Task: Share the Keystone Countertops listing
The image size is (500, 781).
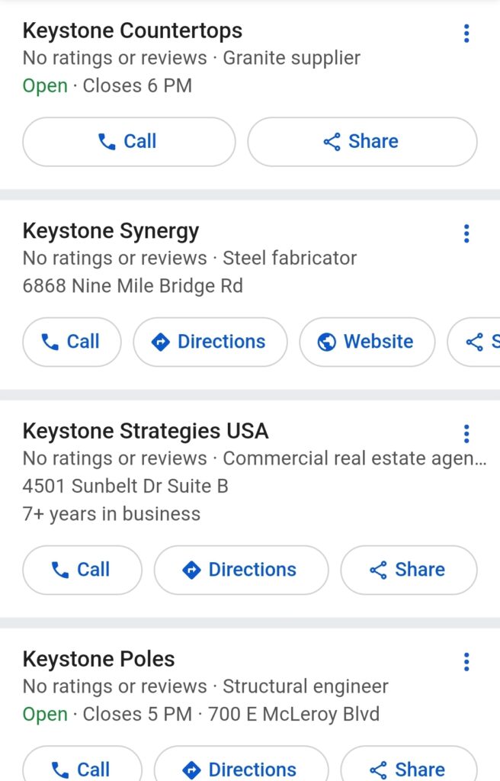Action: 362,142
